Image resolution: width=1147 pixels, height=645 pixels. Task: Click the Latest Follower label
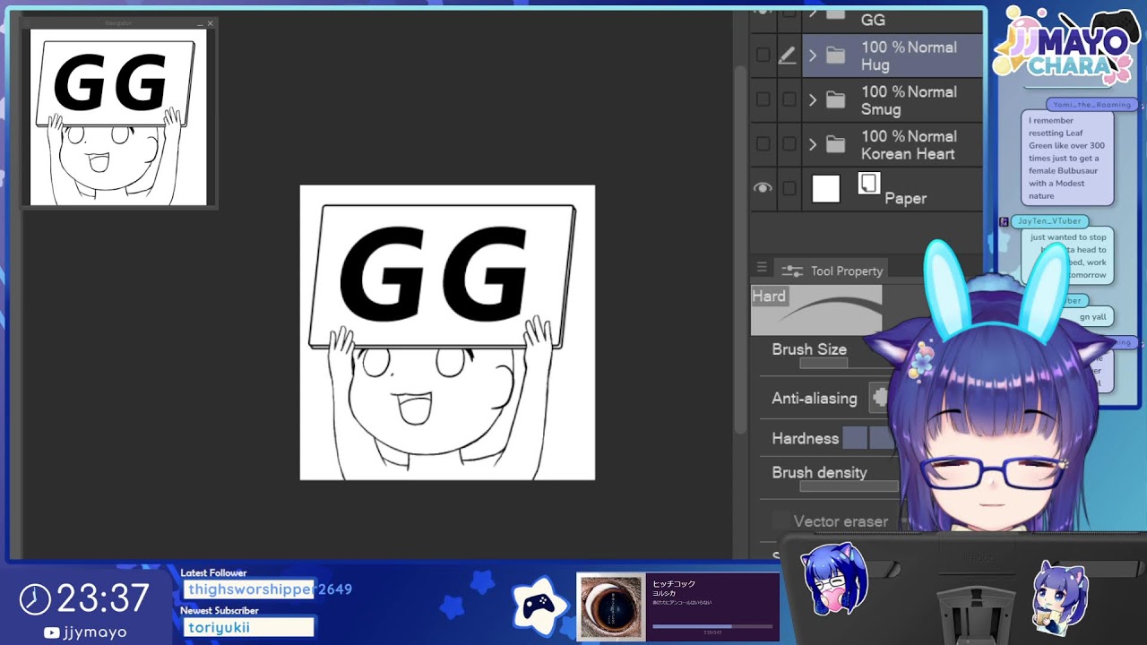[x=213, y=572]
